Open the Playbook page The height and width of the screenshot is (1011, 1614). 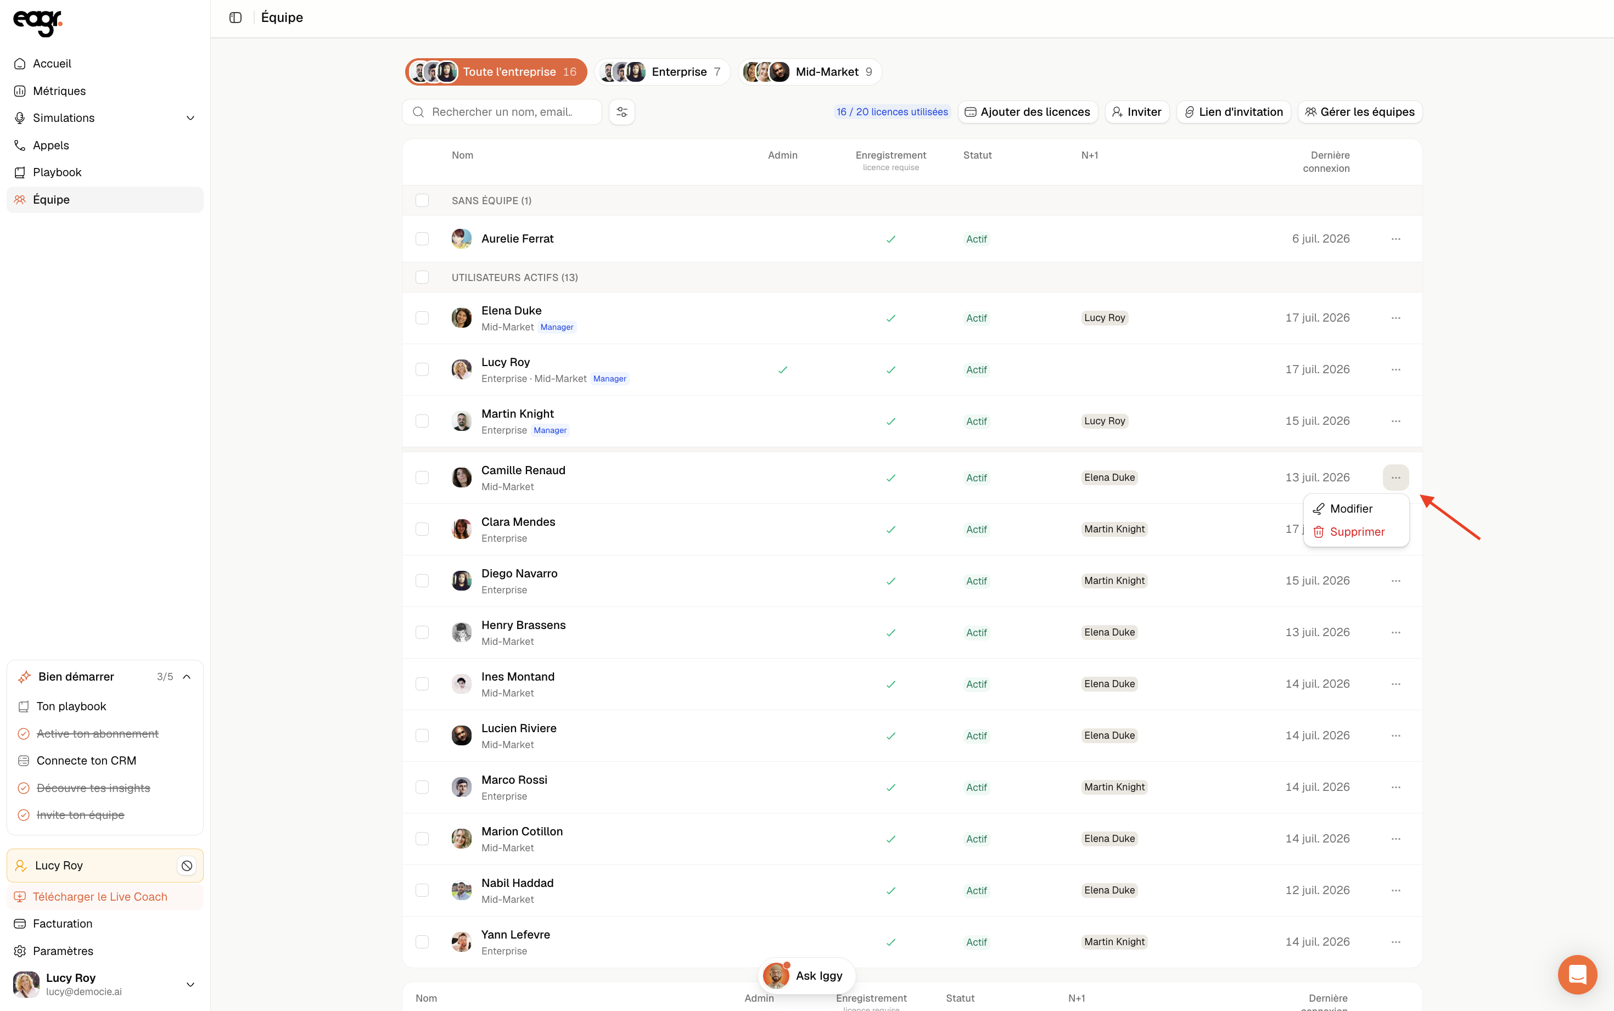(x=105, y=172)
